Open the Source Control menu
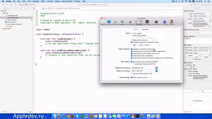 point(67,1)
